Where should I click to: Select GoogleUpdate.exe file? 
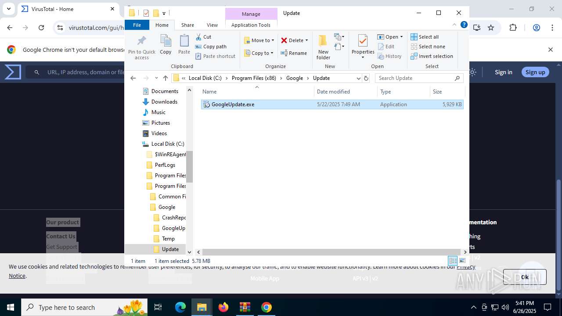[332, 104]
